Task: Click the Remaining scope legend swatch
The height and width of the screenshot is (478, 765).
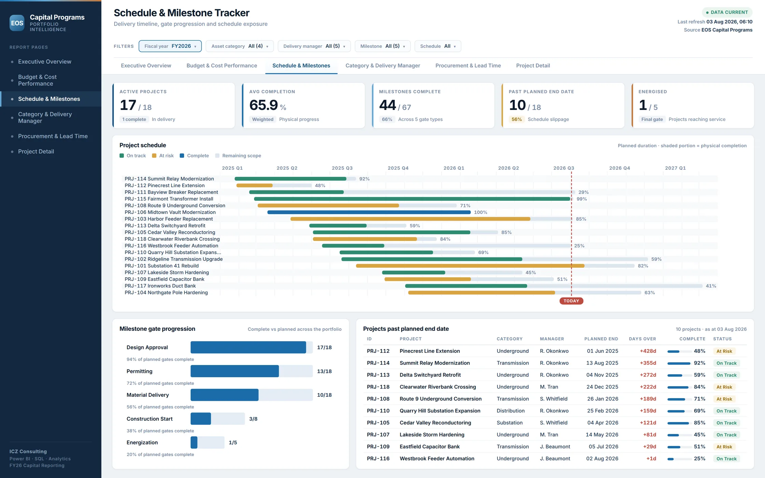Action: (217, 156)
